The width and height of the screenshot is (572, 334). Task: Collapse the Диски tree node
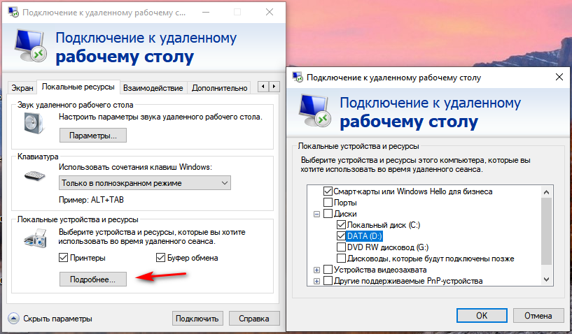point(316,214)
